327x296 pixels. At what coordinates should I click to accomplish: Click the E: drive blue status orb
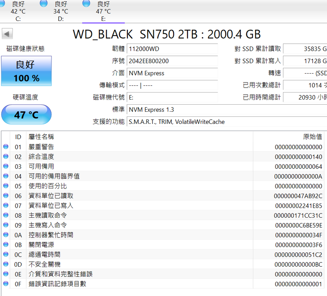(86, 3)
